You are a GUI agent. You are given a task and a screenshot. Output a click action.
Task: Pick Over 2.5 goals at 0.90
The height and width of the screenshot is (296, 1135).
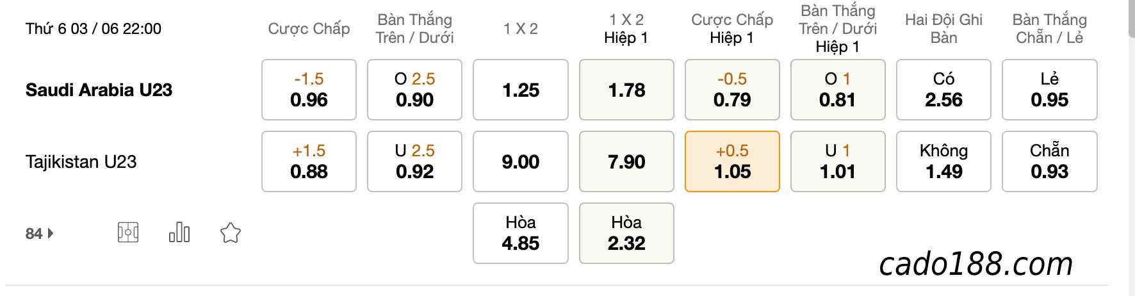(x=414, y=90)
